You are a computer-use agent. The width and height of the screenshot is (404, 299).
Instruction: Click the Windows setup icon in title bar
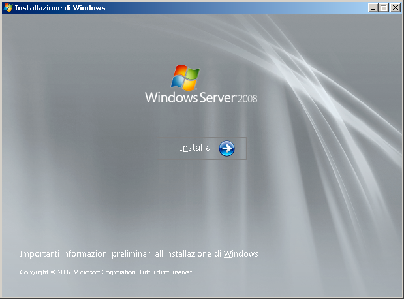(8, 8)
